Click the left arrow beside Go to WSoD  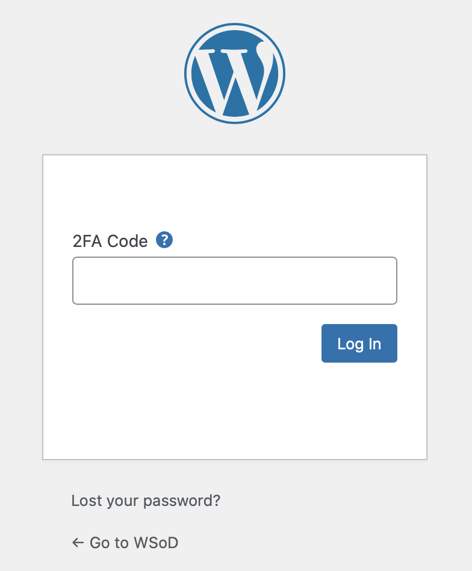(77, 542)
